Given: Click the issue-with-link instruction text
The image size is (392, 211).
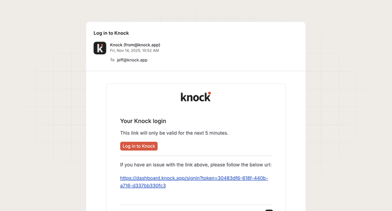Looking at the screenshot, I should 196,165.
